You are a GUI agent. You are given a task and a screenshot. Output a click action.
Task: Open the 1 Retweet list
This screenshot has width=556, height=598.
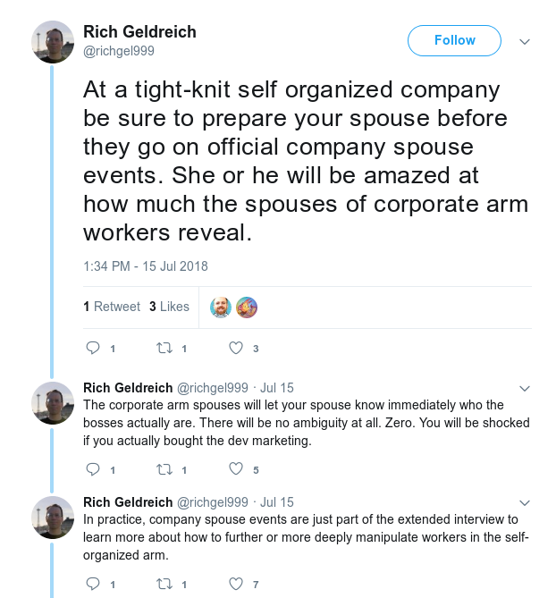(x=112, y=307)
